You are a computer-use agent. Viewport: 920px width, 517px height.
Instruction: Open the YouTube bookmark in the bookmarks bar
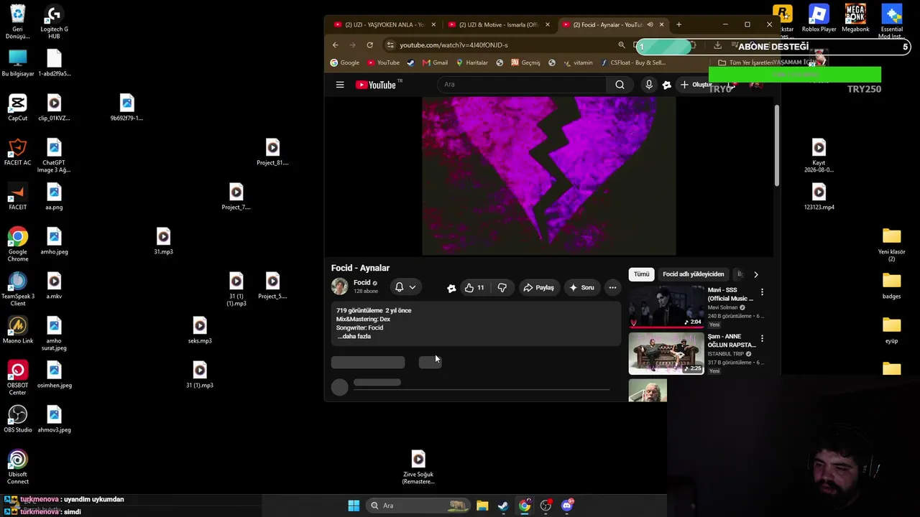[x=383, y=62]
